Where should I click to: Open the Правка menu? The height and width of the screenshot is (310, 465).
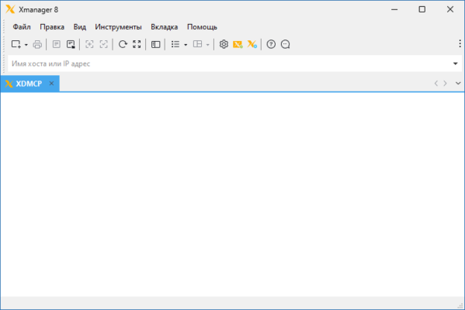tap(52, 27)
